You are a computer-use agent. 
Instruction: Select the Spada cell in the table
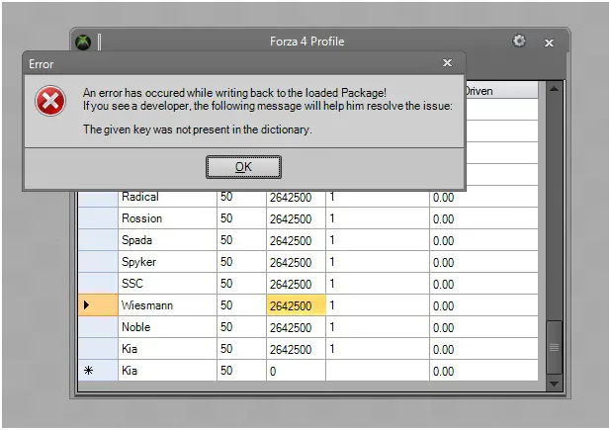click(x=167, y=240)
